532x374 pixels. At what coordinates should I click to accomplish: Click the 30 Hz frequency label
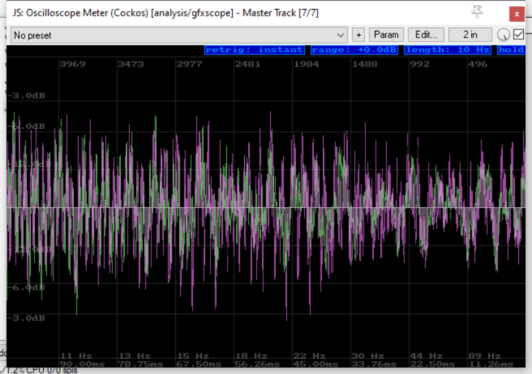pyautogui.click(x=368, y=356)
